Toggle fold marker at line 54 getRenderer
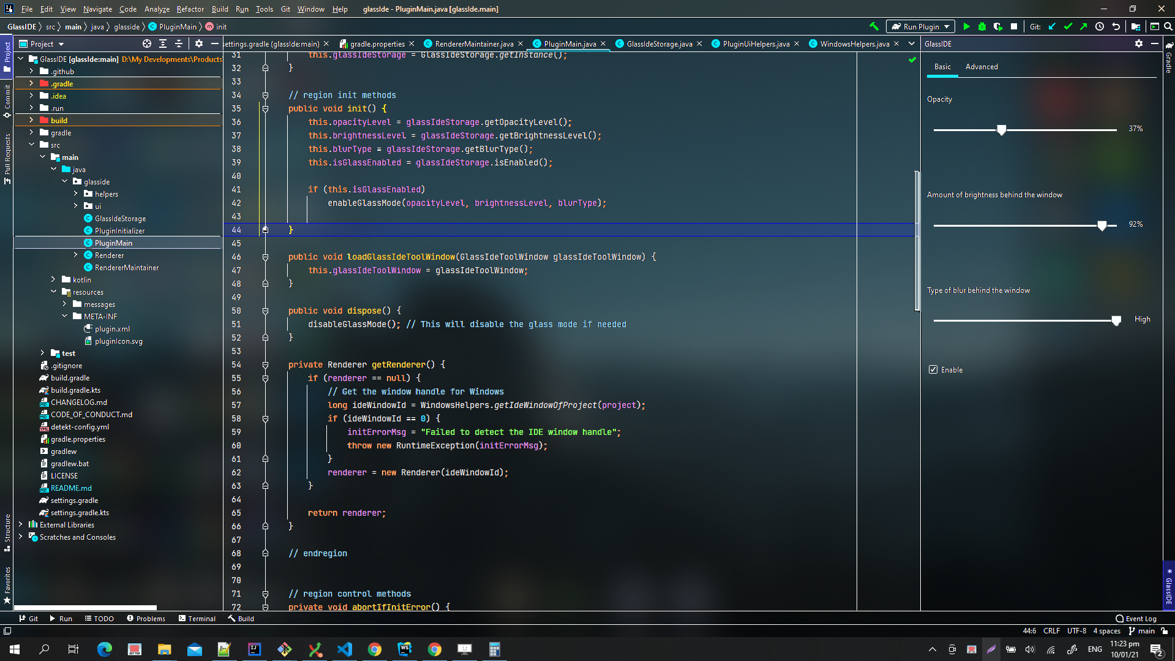Screen dimensions: 1175x661 click(265, 364)
